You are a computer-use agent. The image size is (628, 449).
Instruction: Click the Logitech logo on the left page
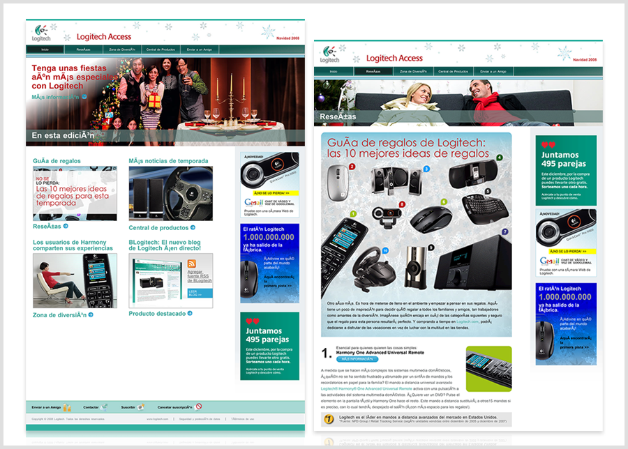point(41,33)
